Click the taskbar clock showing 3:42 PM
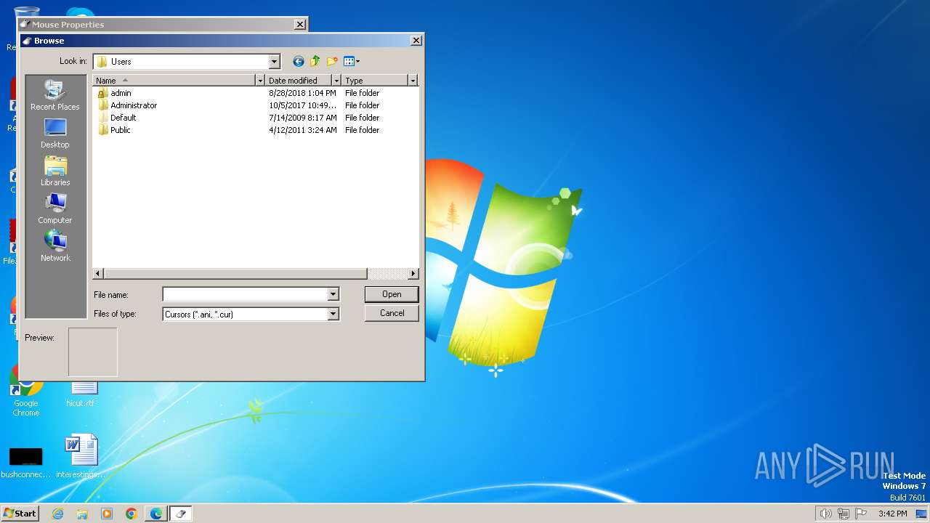This screenshot has height=523, width=930. (x=892, y=514)
